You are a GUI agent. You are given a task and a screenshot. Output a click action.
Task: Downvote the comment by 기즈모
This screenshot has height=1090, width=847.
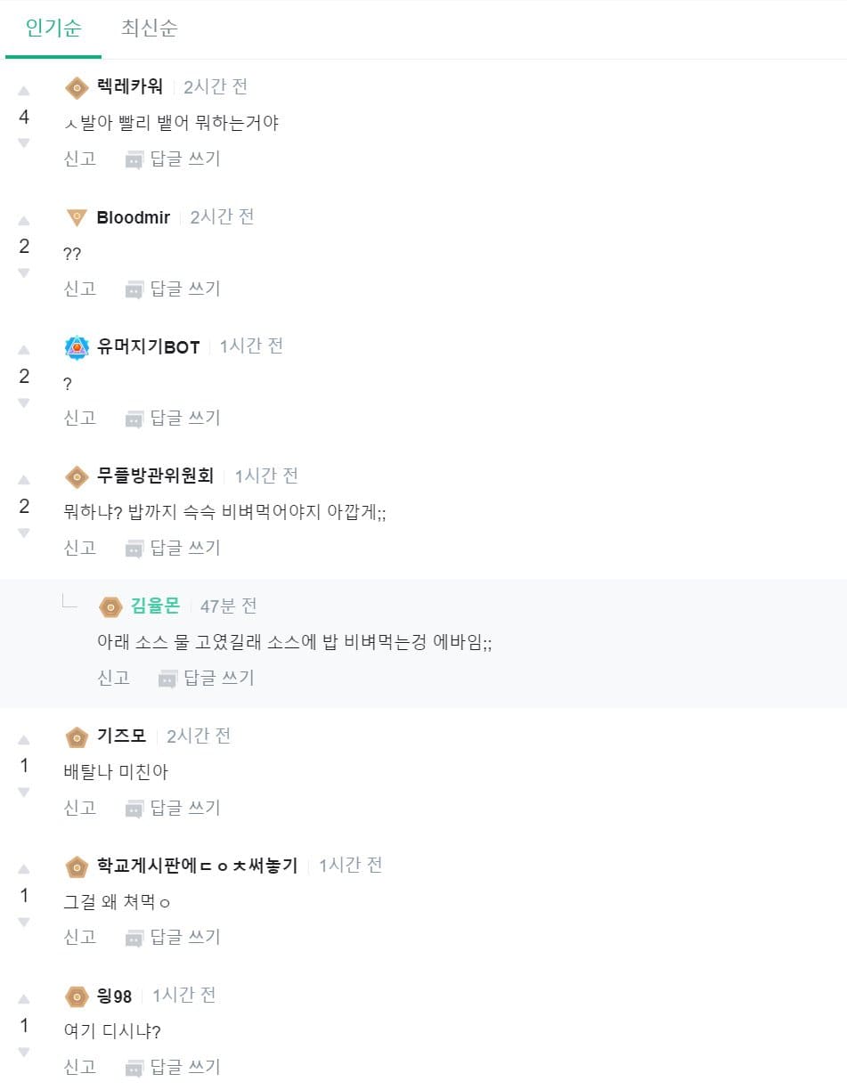tap(24, 792)
